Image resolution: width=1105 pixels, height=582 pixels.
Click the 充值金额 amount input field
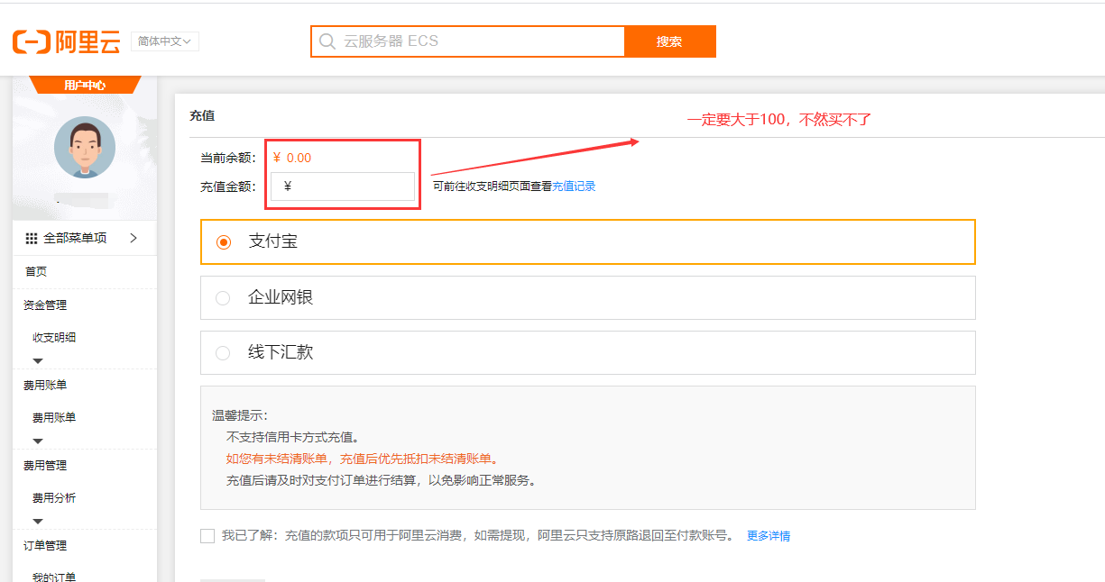[x=343, y=186]
